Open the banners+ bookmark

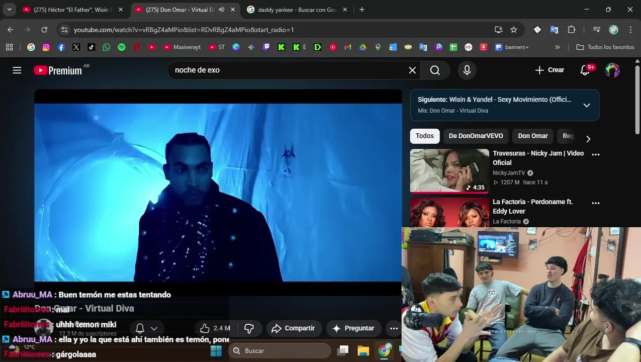pos(512,47)
